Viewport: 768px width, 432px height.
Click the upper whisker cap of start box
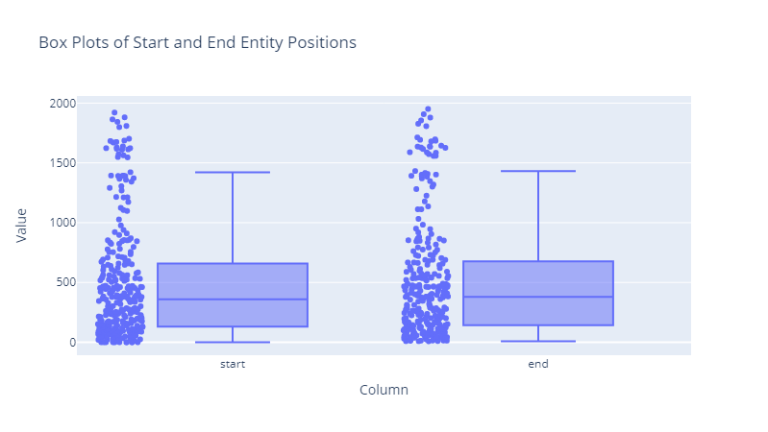[x=232, y=173]
